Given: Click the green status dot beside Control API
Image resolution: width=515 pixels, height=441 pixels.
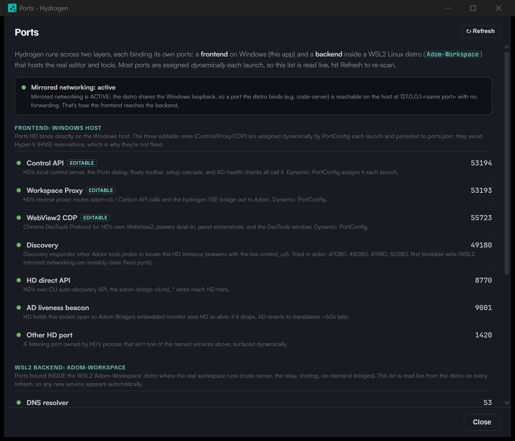Looking at the screenshot, I should pos(19,163).
